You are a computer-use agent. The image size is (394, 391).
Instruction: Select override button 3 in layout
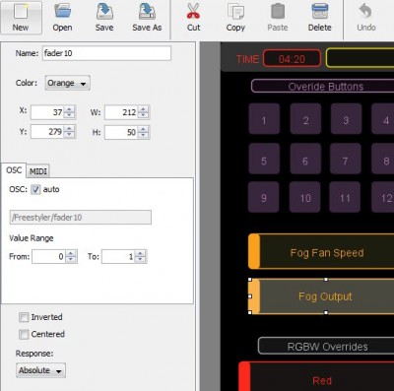[346, 118]
